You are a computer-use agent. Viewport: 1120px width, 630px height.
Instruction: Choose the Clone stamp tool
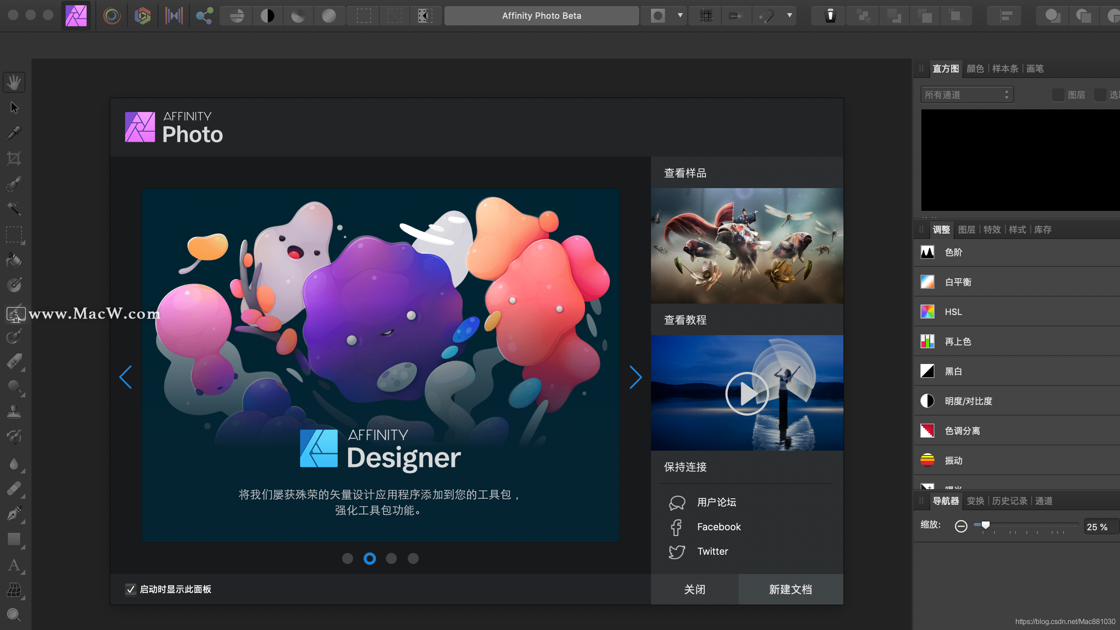(x=14, y=412)
